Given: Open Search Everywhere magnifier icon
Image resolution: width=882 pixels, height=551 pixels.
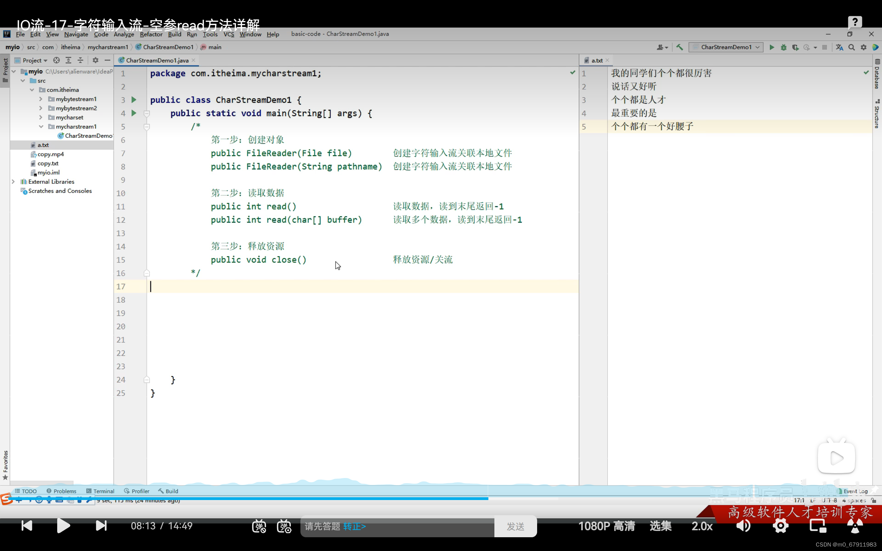Looking at the screenshot, I should 851,48.
